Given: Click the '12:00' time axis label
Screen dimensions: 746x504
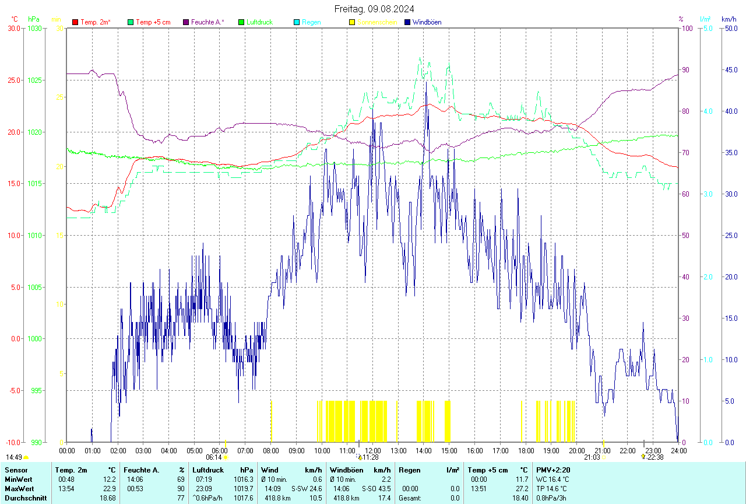Looking at the screenshot, I should pyautogui.click(x=373, y=450).
